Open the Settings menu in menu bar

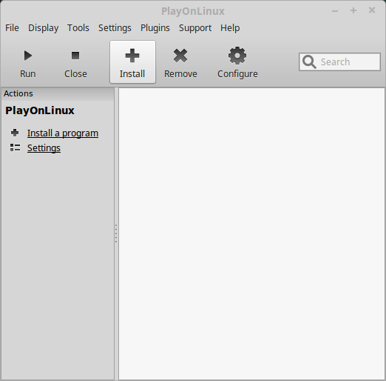click(115, 28)
